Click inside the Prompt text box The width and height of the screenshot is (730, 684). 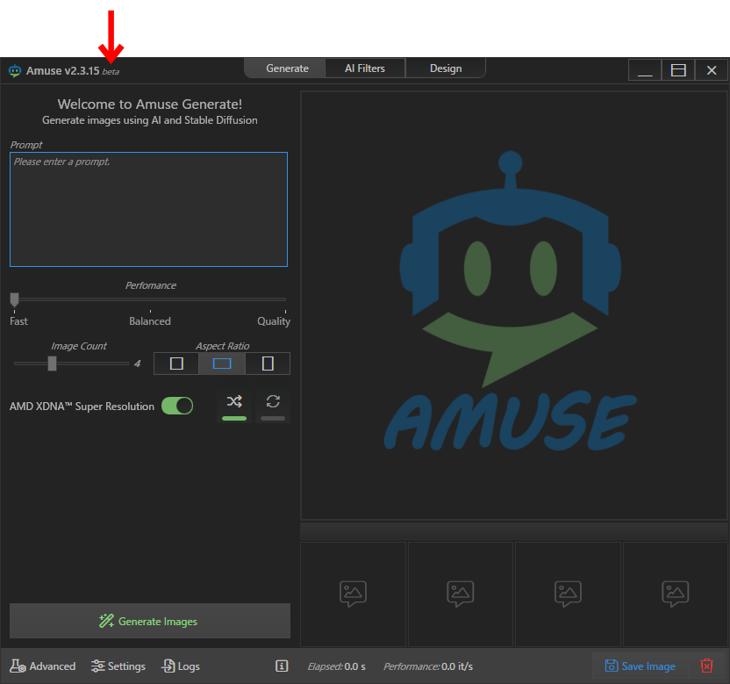(148, 209)
